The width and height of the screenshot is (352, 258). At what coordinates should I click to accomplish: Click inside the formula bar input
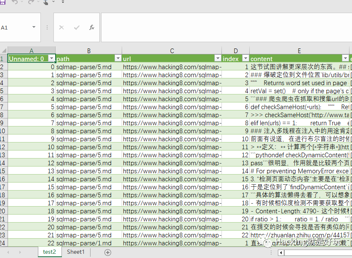coord(223,27)
